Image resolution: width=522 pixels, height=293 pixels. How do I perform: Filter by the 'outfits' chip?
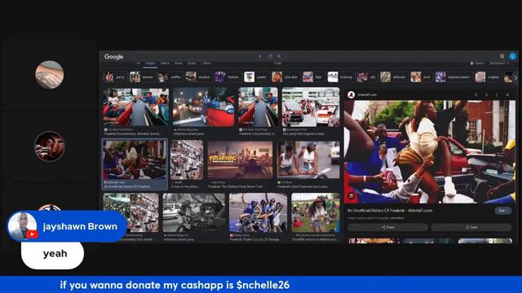(170, 77)
